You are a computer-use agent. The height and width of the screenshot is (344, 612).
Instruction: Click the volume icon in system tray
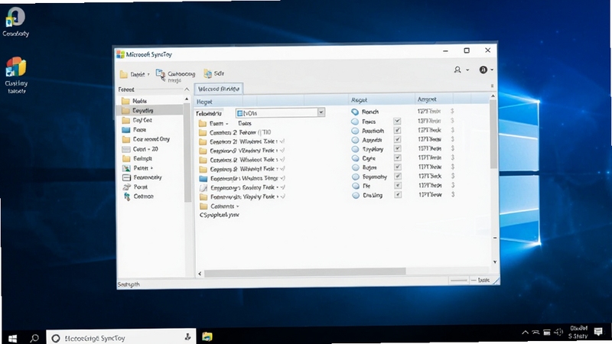[558, 333]
